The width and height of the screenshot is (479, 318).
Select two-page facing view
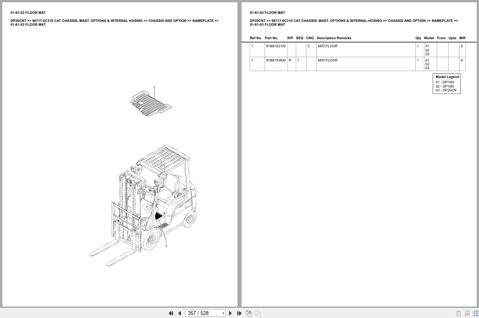(x=476, y=313)
